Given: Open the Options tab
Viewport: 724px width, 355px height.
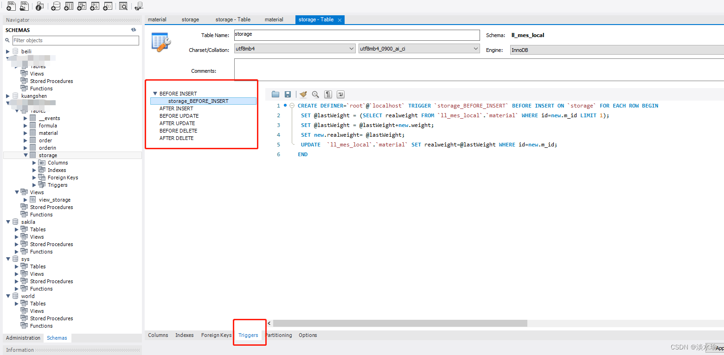Looking at the screenshot, I should [308, 335].
